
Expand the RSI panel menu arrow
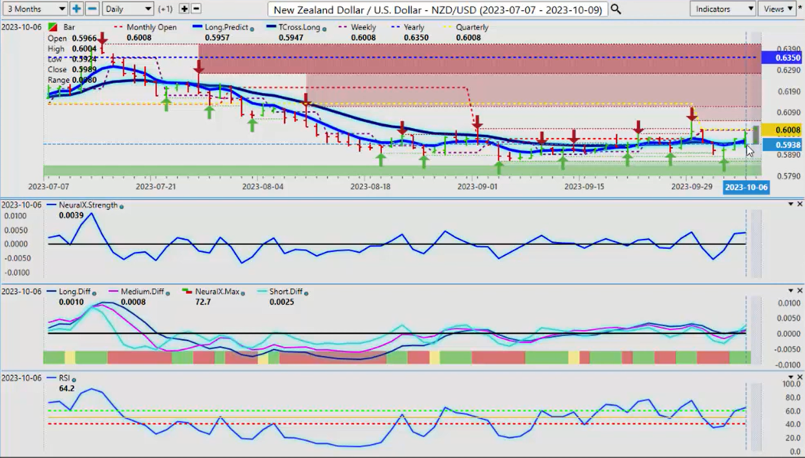(x=791, y=377)
